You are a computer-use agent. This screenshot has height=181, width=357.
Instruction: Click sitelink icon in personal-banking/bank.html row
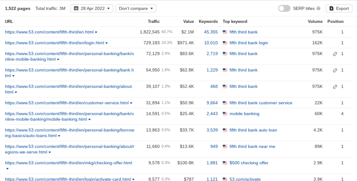(335, 70)
